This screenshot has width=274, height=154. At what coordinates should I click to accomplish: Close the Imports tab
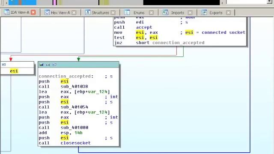click(x=190, y=12)
